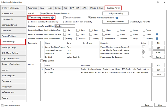Select James Candidate Photo document row

[95, 47]
